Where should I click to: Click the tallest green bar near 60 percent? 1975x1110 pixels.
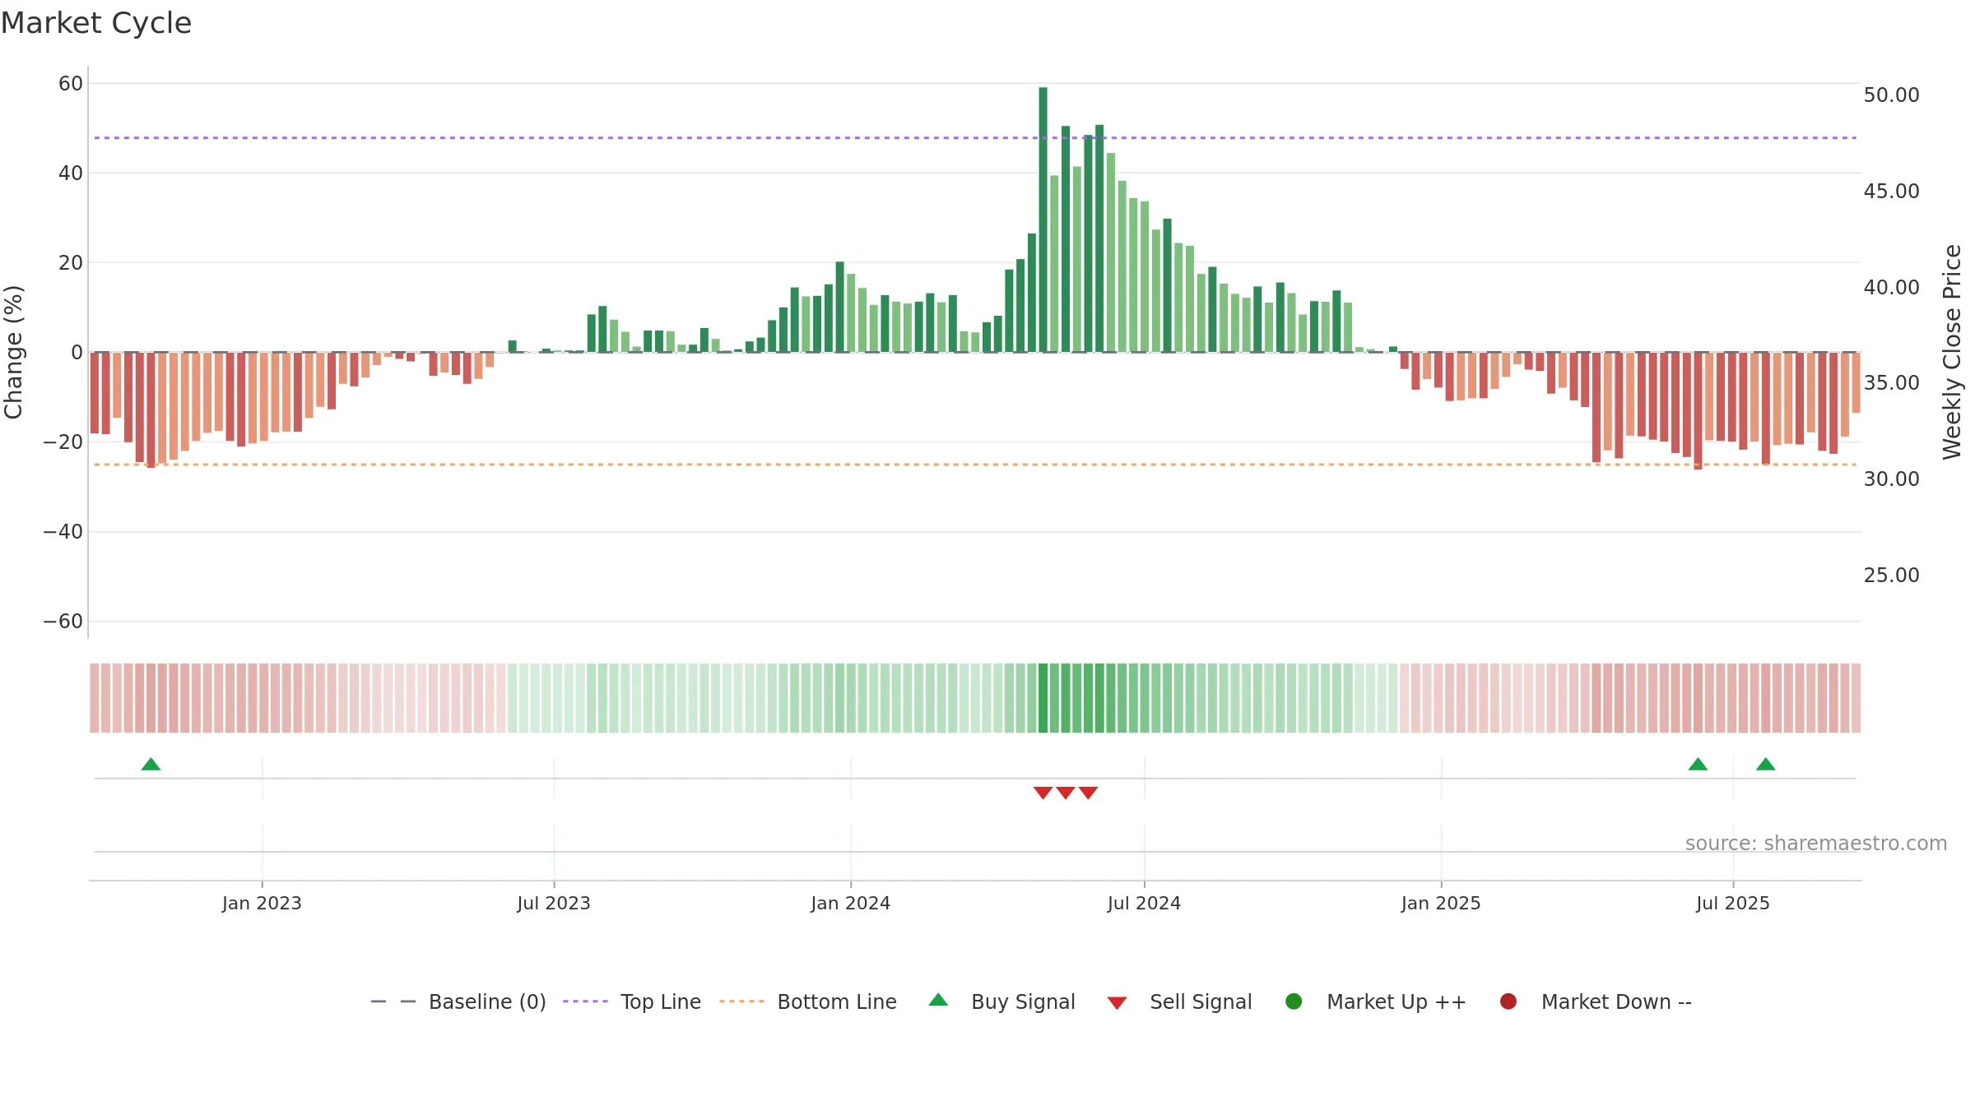click(1043, 220)
